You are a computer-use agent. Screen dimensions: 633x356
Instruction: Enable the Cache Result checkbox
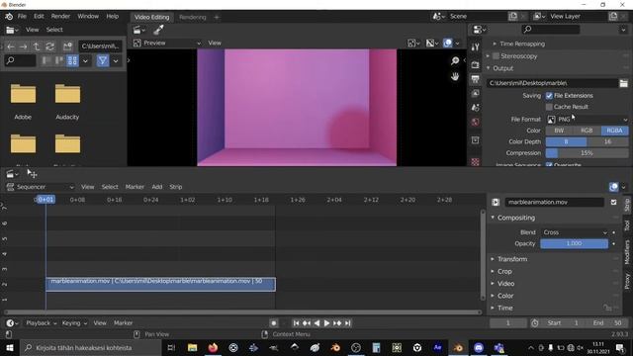pyautogui.click(x=549, y=107)
